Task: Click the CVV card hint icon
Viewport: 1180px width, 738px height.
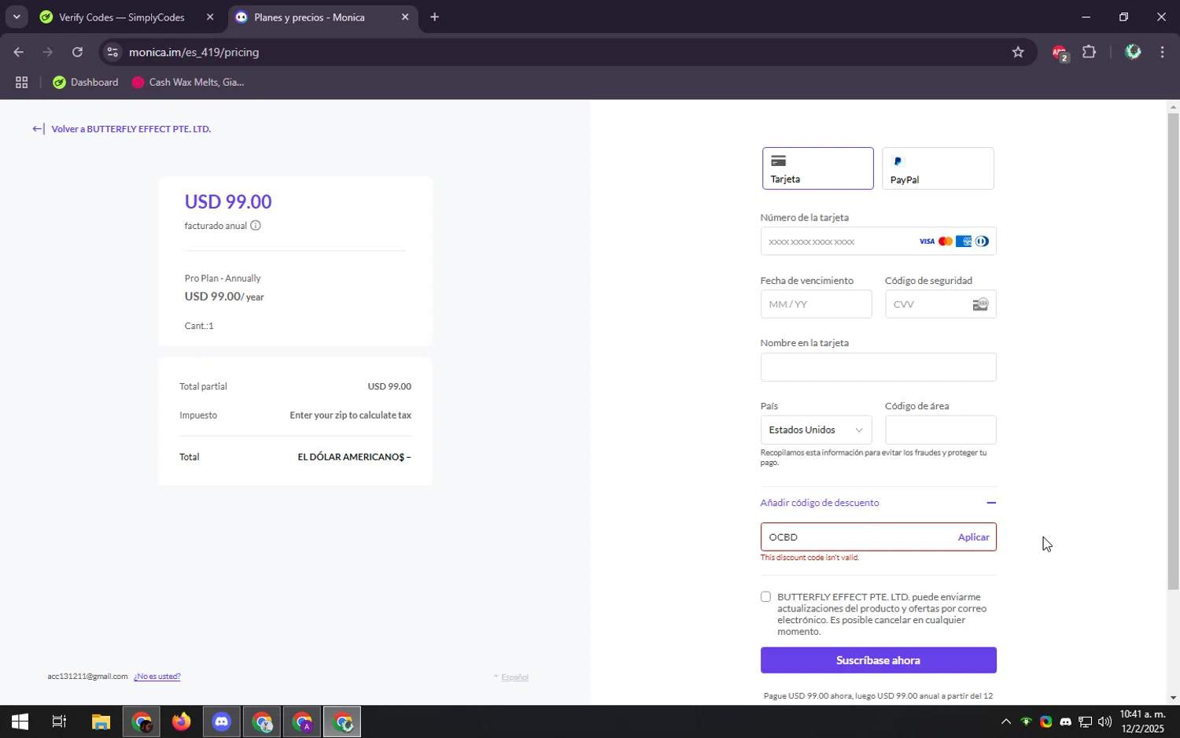Action: click(980, 304)
